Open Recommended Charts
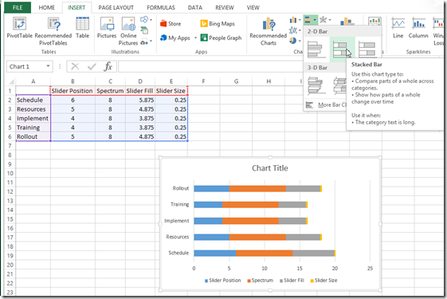447x299 pixels. click(269, 31)
